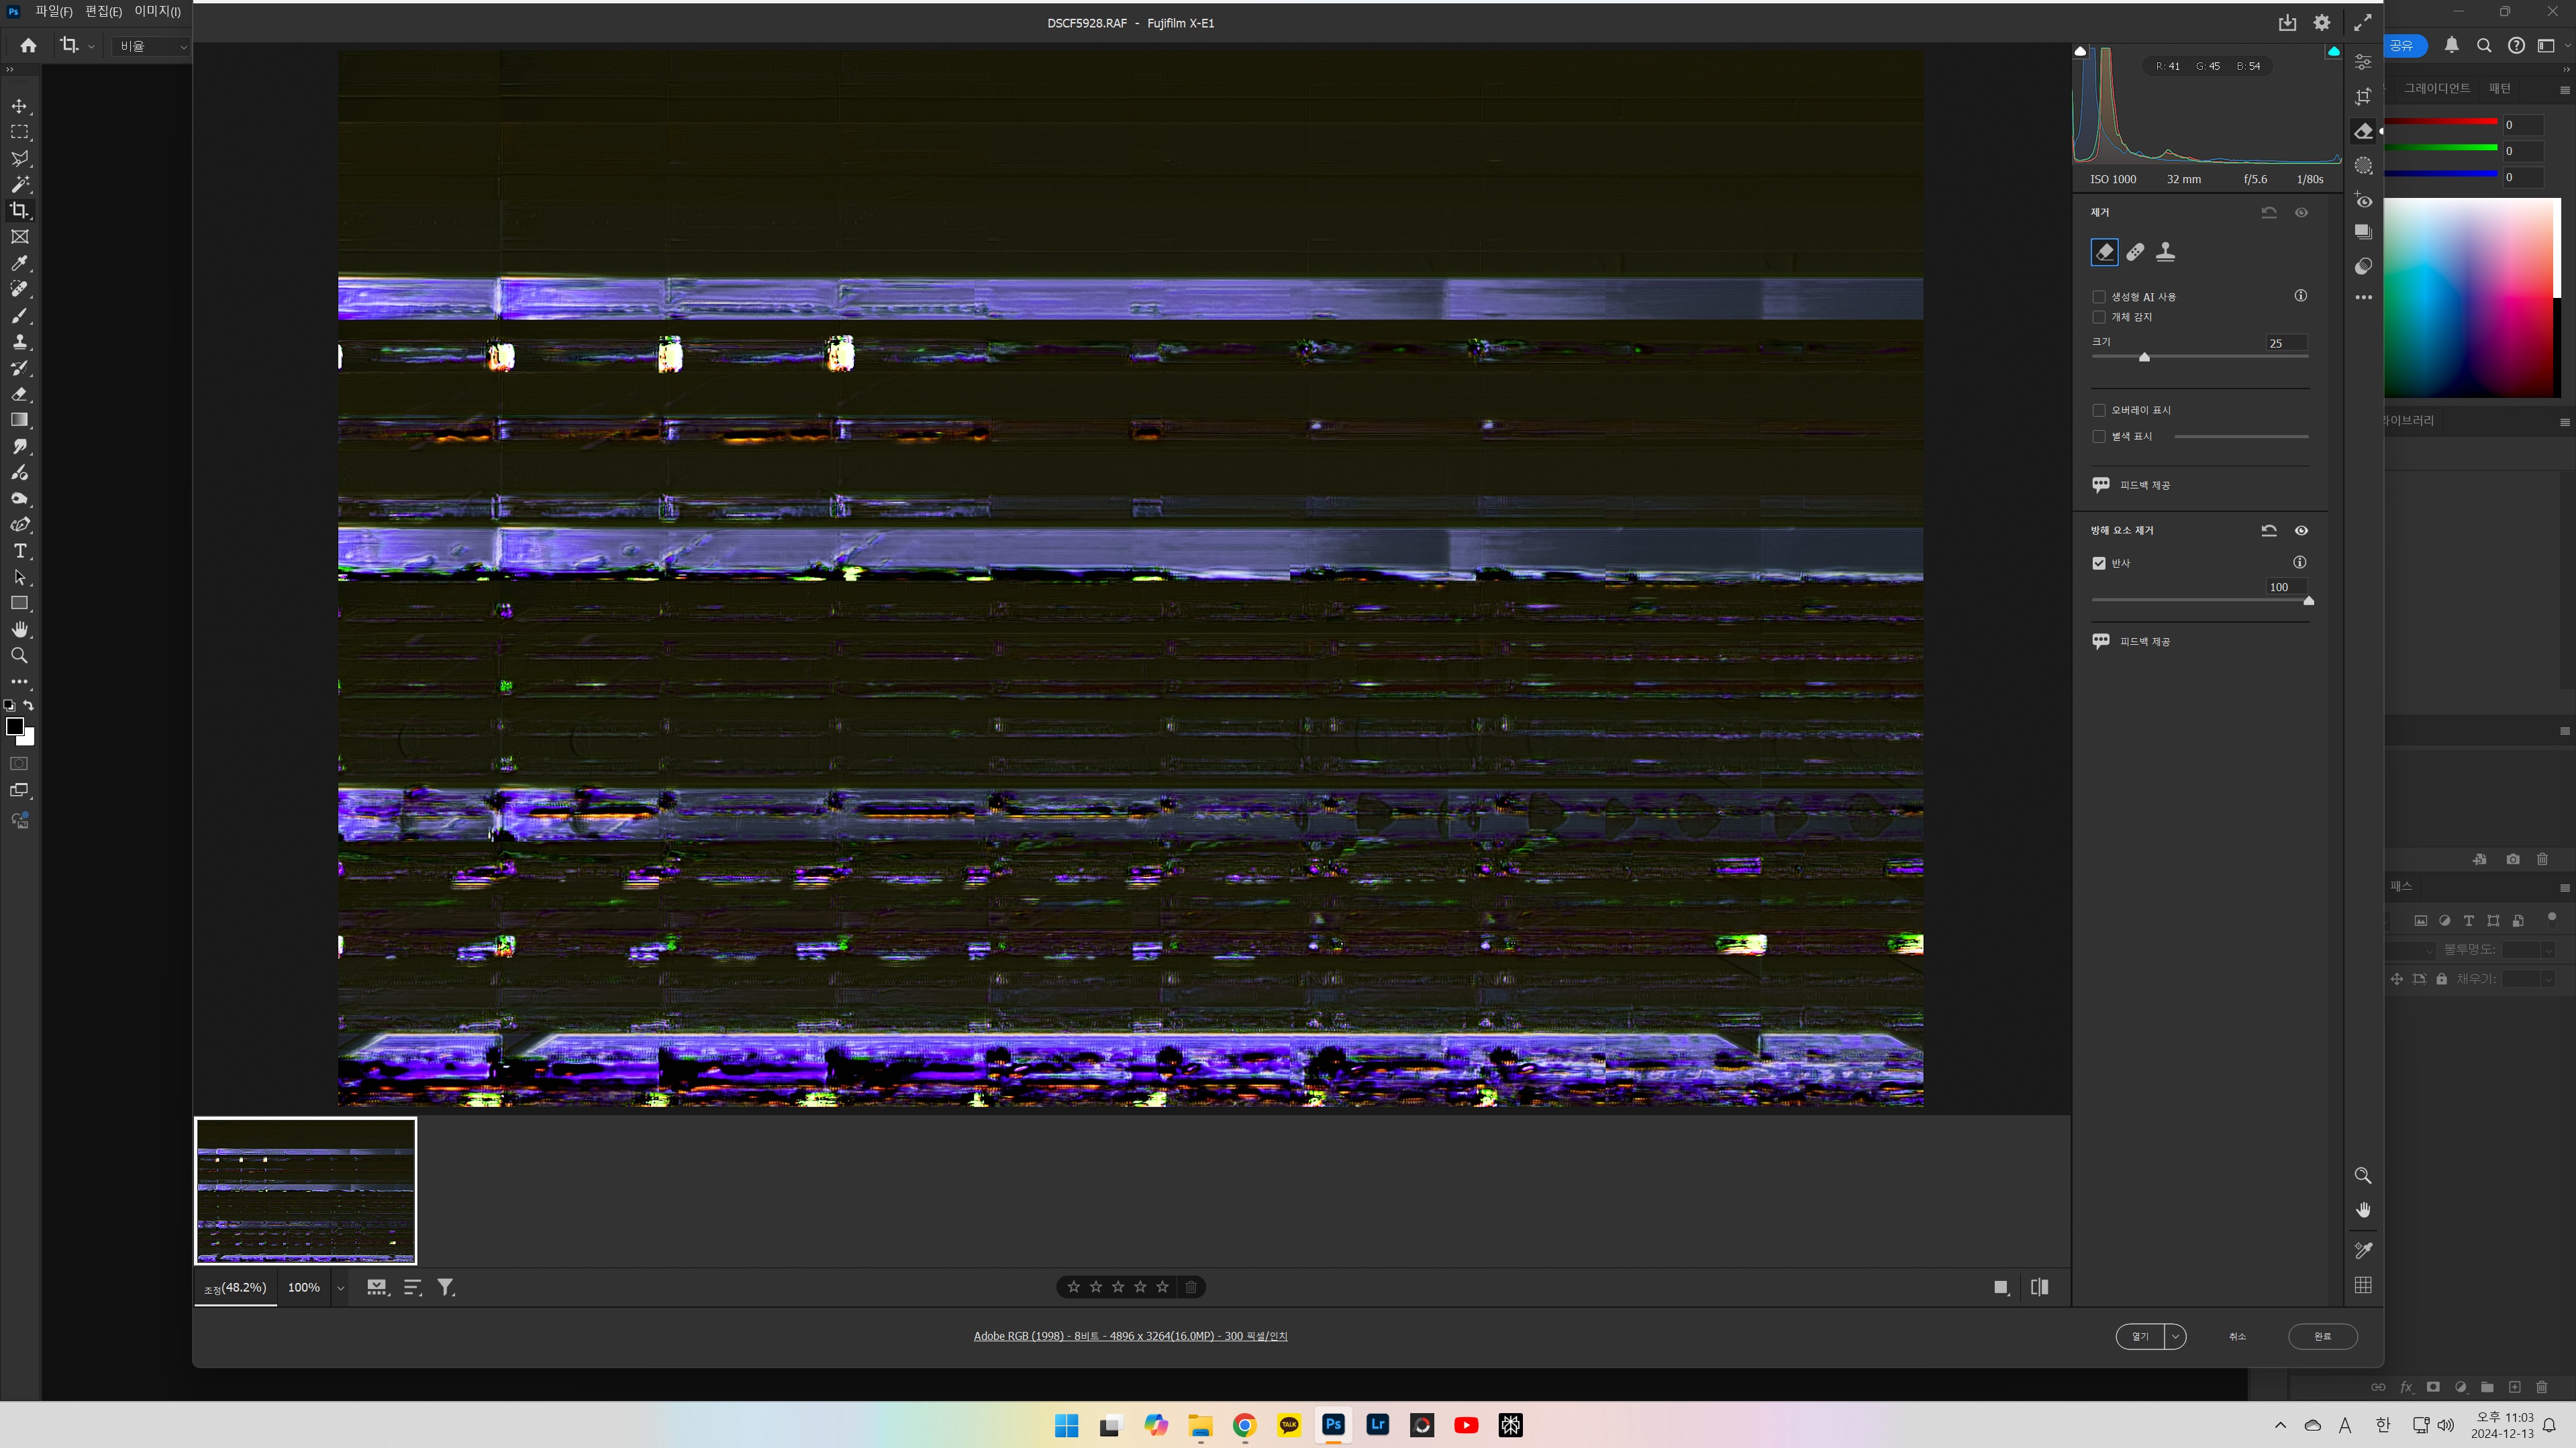Select the Heal (band-aid) tool

coord(2134,252)
